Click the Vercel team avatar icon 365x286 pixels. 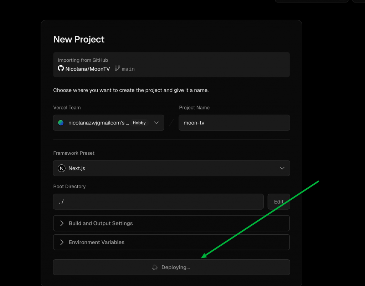coord(61,123)
